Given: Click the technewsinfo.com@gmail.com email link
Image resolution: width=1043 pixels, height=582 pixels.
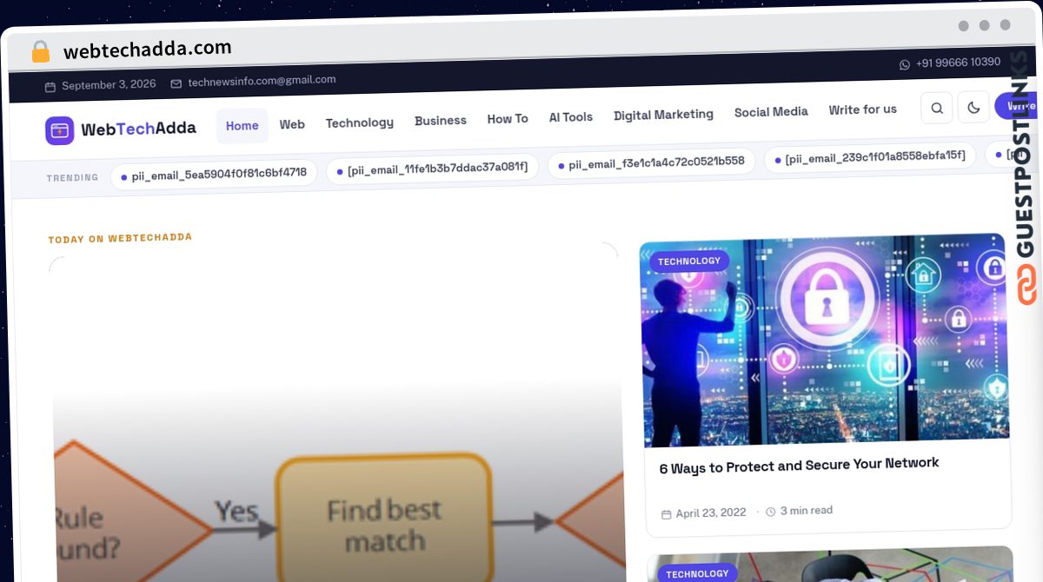Looking at the screenshot, I should pos(262,81).
